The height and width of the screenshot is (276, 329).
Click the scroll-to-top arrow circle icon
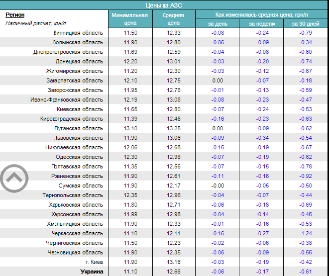click(x=14, y=177)
